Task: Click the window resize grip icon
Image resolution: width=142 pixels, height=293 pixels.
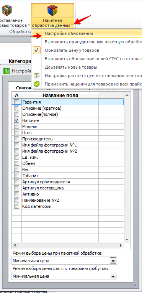Action: 135,285
